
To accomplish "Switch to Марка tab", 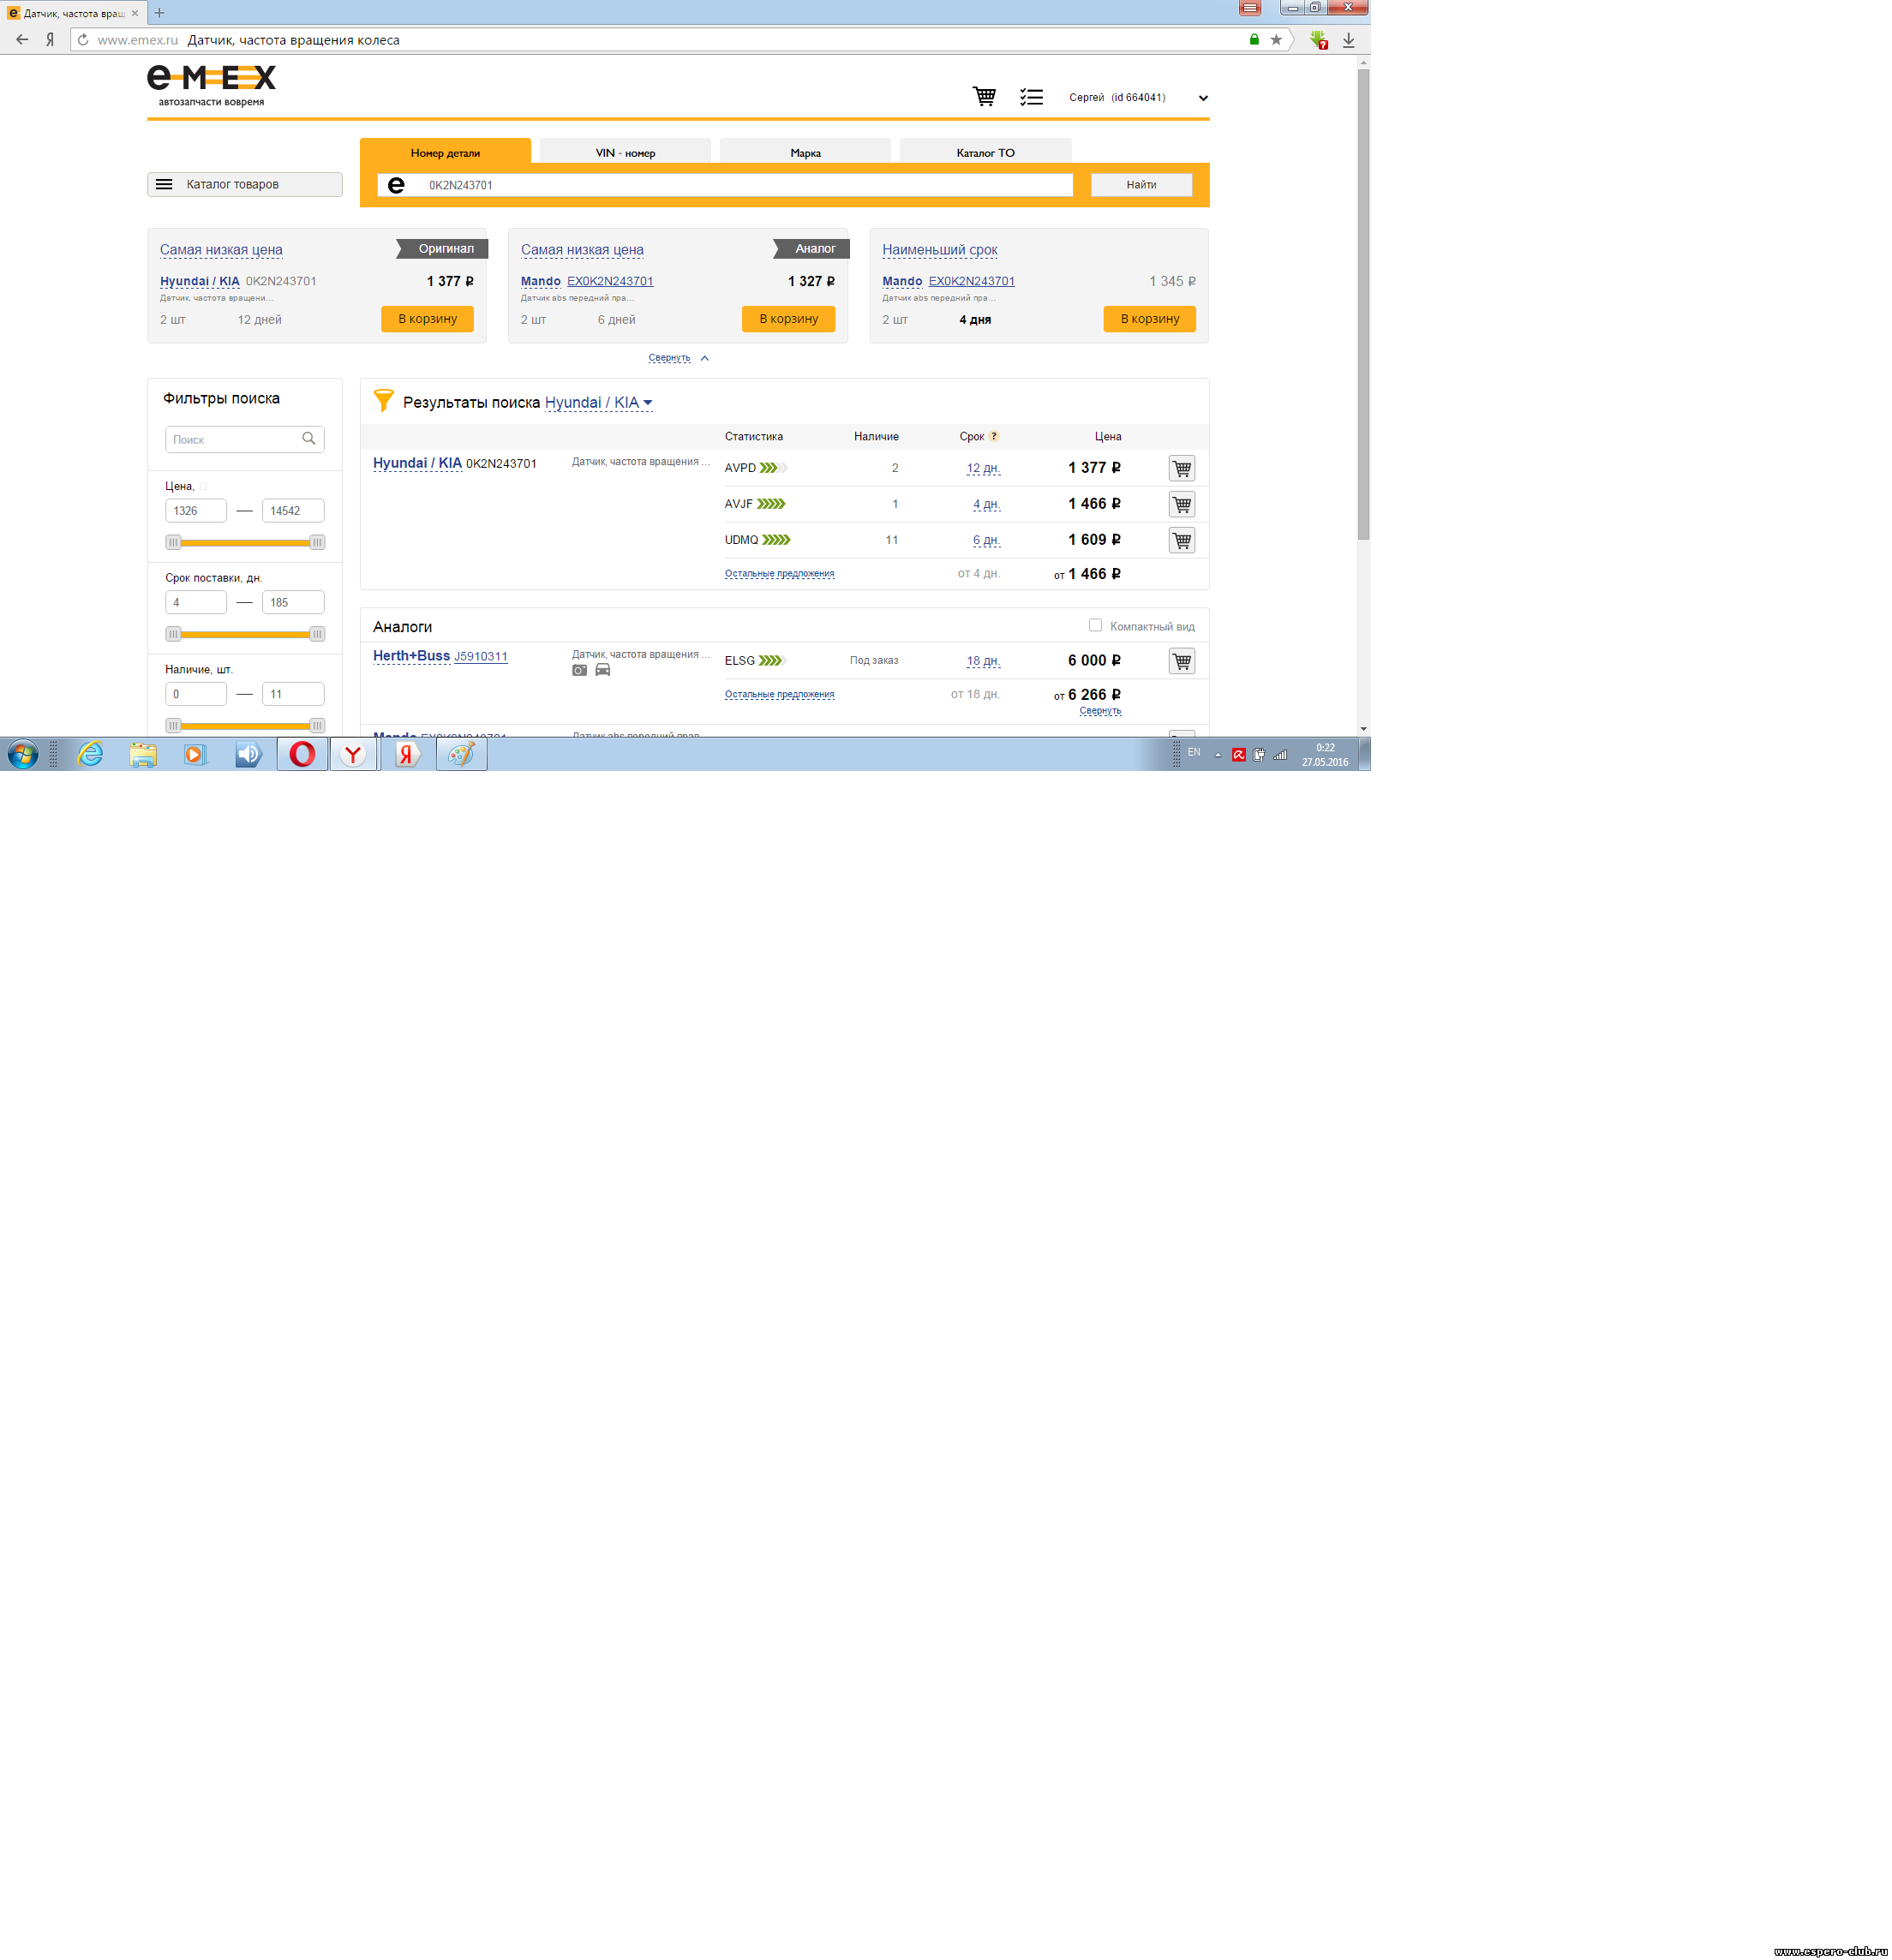I will click(x=805, y=152).
